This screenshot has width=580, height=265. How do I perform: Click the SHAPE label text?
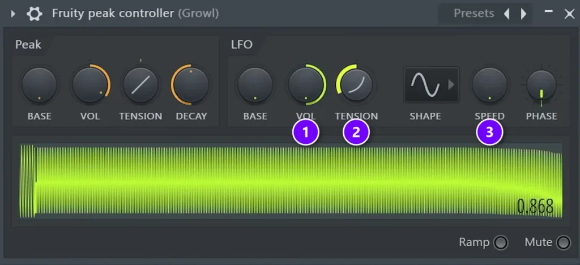pos(425,116)
